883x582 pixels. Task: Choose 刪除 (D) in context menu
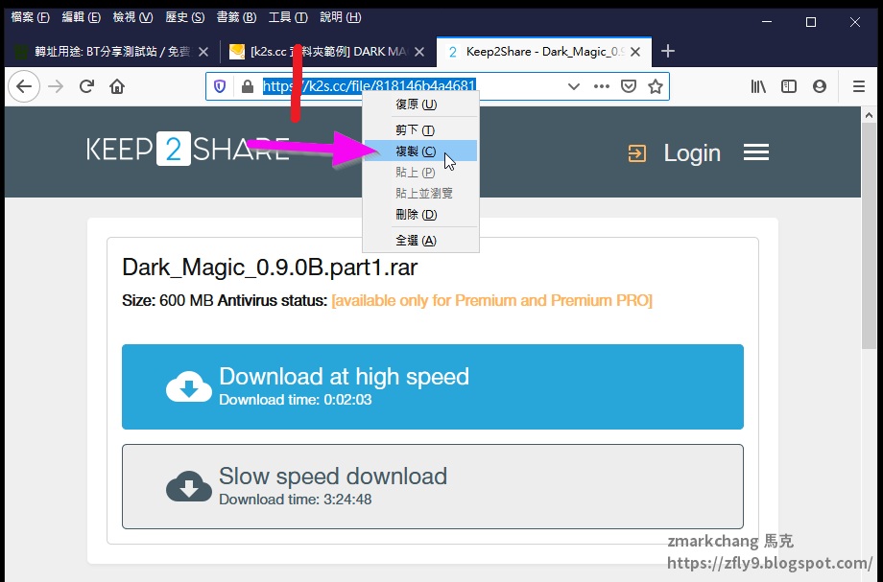tap(420, 215)
